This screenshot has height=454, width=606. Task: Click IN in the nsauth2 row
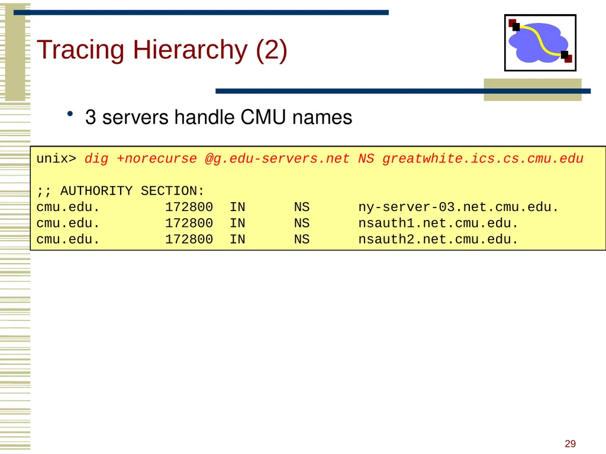point(238,239)
